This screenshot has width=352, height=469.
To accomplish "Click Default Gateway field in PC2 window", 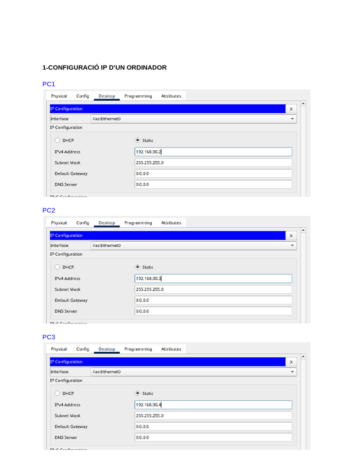I will pyautogui.click(x=214, y=300).
